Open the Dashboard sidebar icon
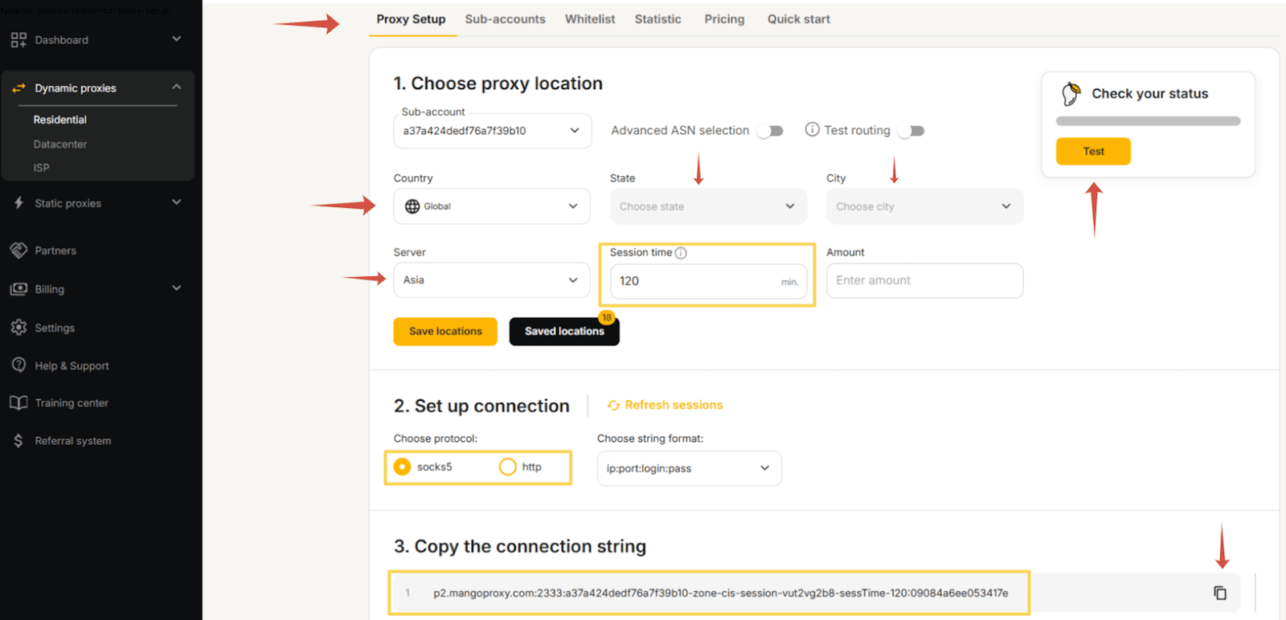Viewport: 1286px width, 620px height. tap(18, 39)
